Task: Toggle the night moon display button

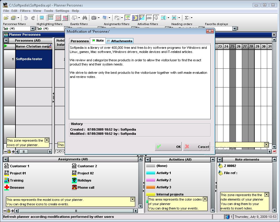Action: click(x=135, y=18)
